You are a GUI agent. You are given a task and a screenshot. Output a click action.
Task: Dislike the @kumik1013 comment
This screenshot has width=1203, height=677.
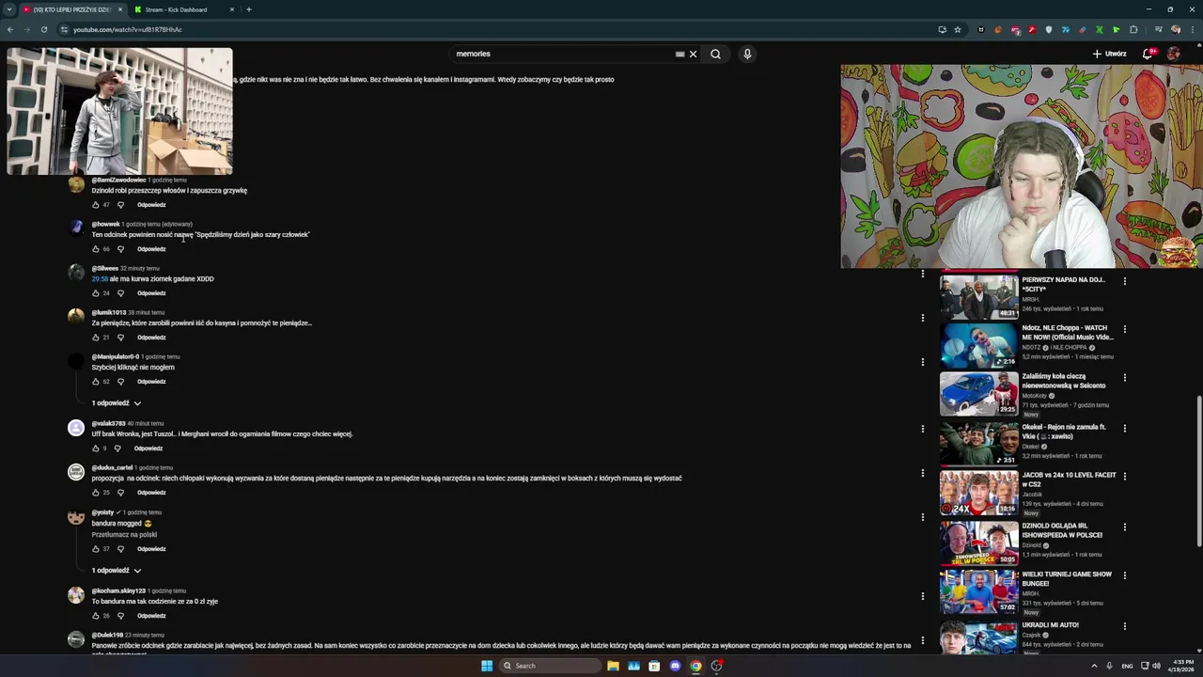120,338
